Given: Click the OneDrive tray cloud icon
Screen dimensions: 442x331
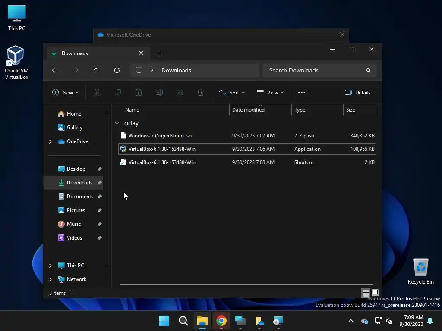Looking at the screenshot, I should click(364, 321).
